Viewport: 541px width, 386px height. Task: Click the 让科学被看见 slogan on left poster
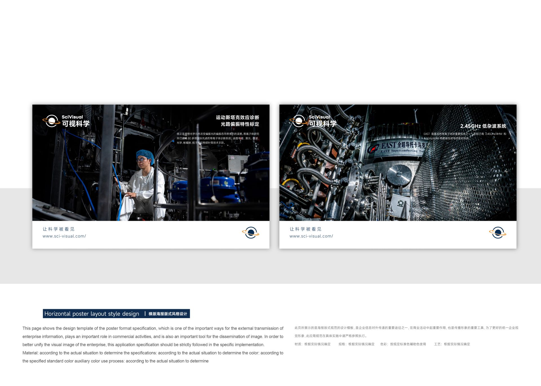tap(59, 229)
